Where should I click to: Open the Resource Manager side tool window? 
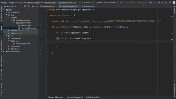click(x=1, y=14)
